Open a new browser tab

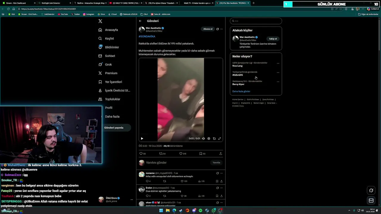pos(254,3)
